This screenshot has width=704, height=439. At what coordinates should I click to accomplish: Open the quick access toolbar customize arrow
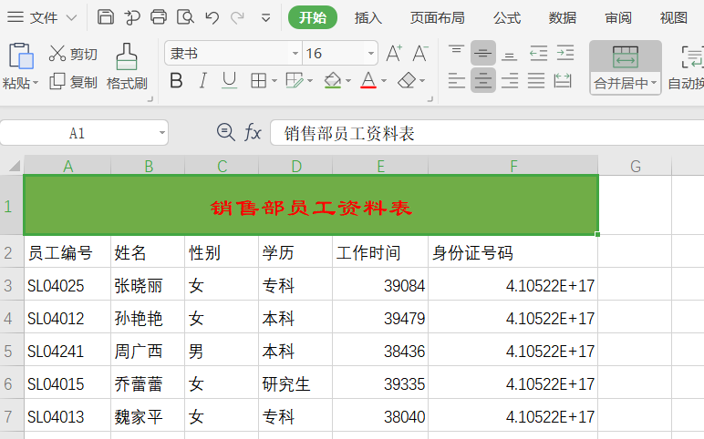[x=265, y=18]
